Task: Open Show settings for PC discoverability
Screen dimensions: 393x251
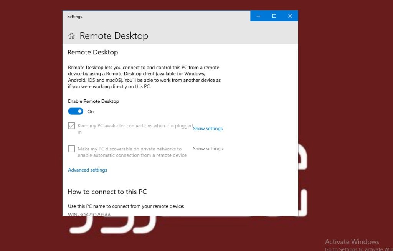Action: click(x=208, y=149)
